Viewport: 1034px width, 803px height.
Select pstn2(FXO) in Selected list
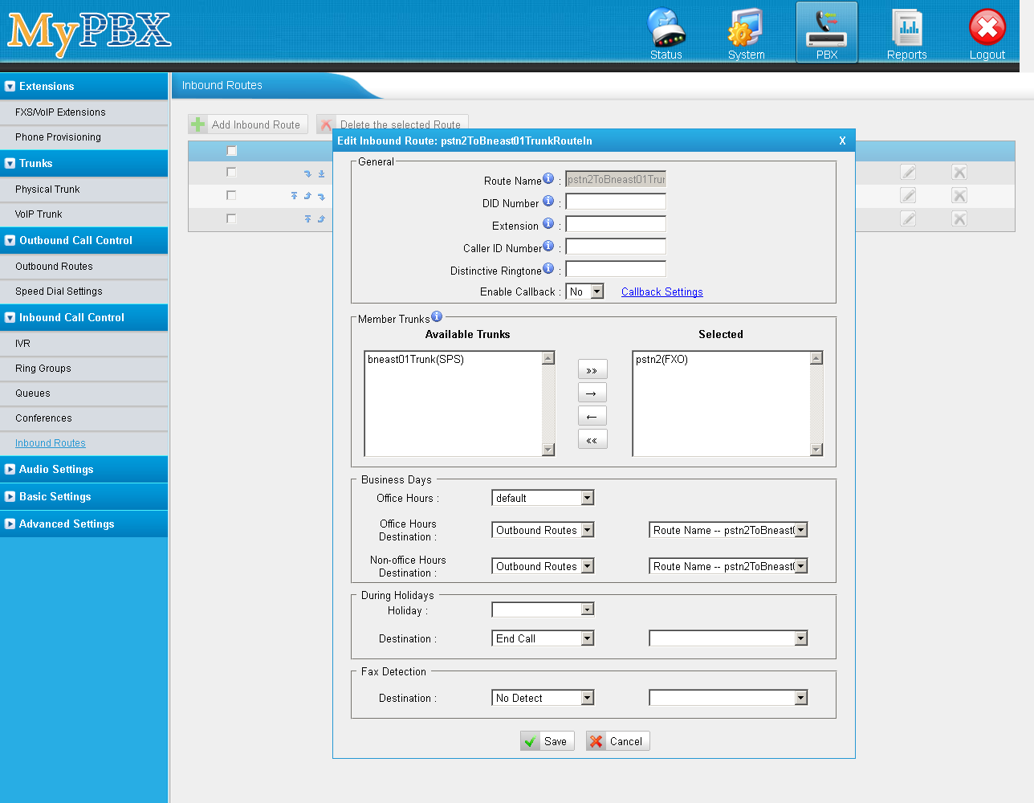tap(662, 360)
